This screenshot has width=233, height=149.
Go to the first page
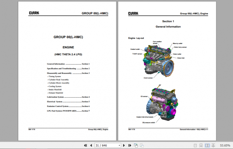(85, 145)
